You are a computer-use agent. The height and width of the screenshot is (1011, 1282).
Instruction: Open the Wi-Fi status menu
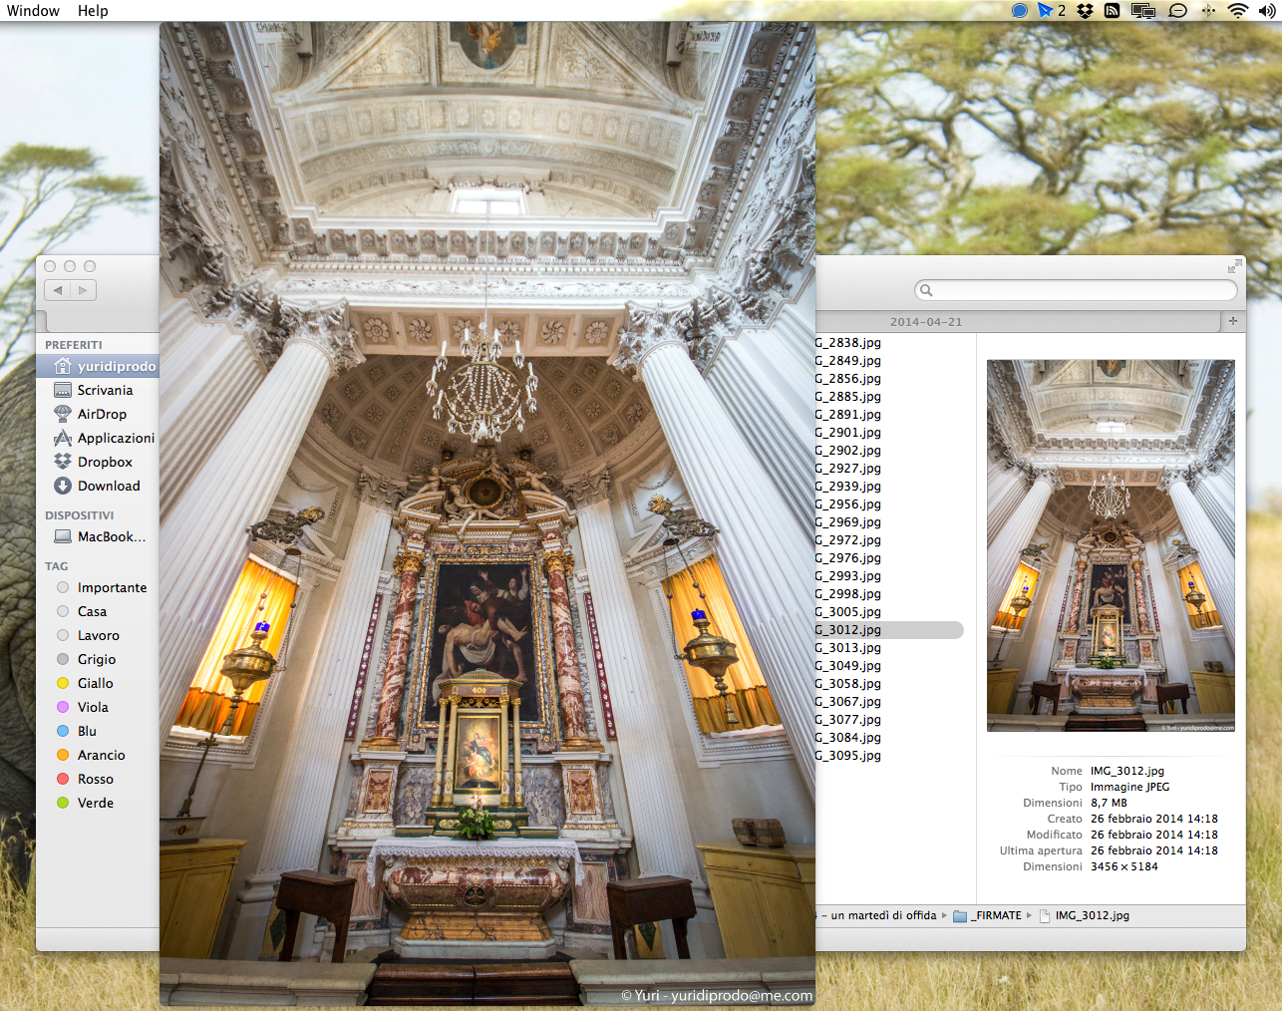[1237, 11]
